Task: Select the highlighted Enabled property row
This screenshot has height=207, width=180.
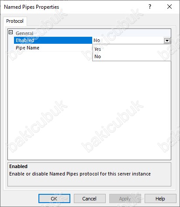Action: click(x=53, y=40)
